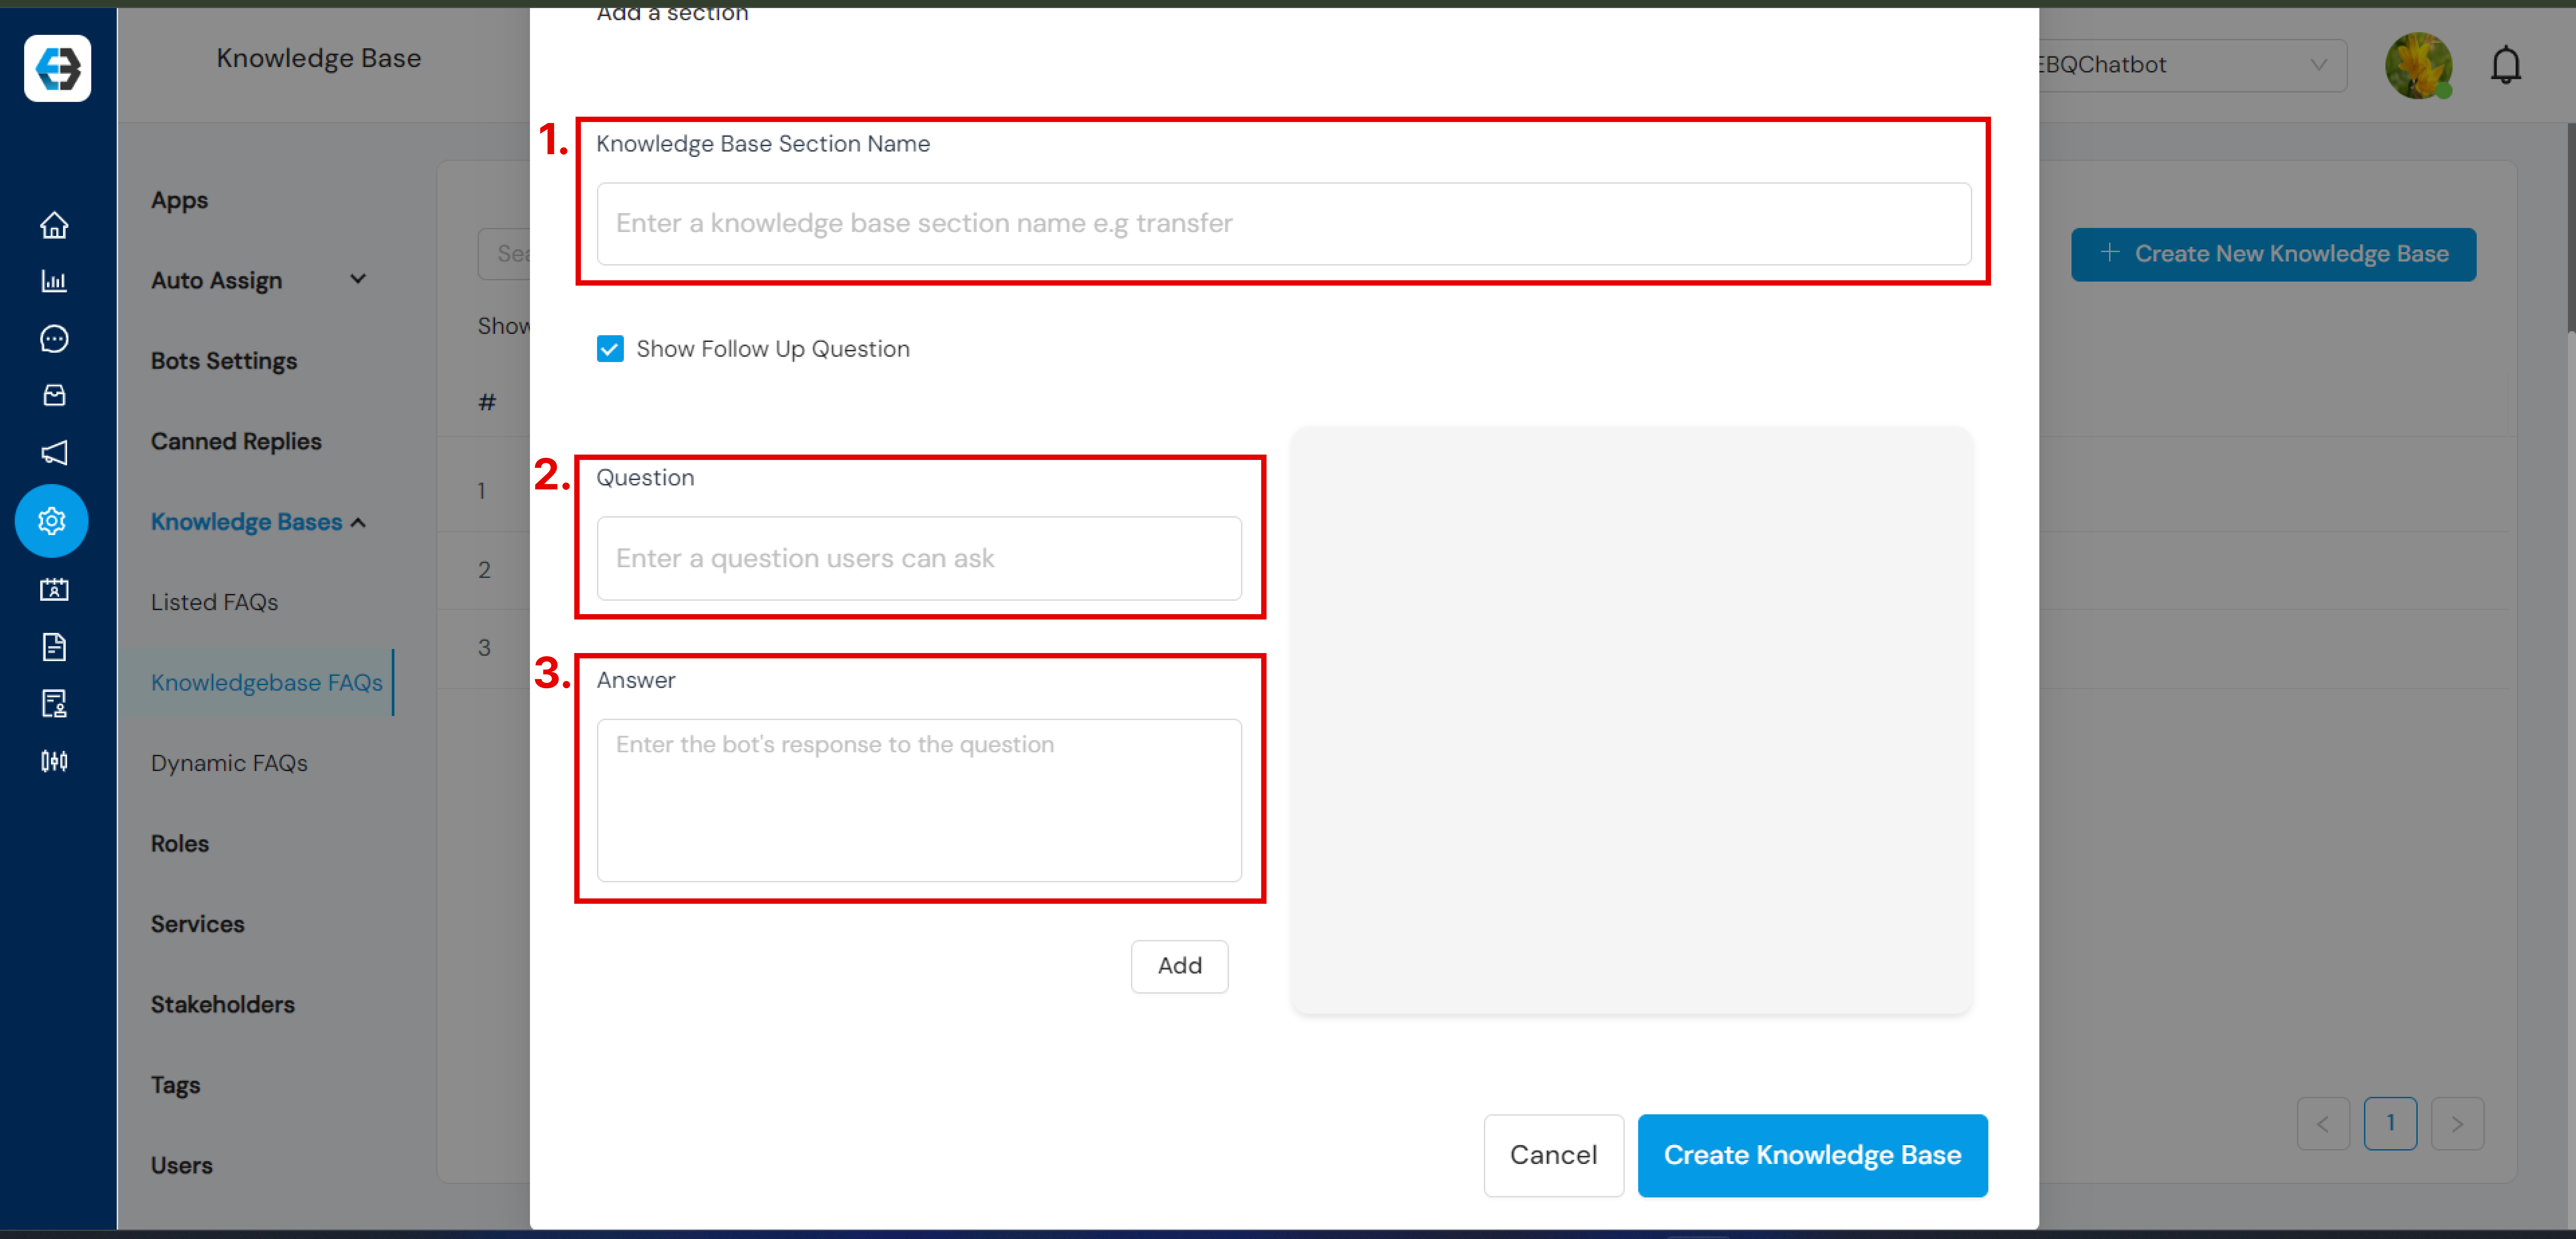This screenshot has height=1239, width=2576.
Task: Open Stakeholders settings
Action: point(223,1005)
